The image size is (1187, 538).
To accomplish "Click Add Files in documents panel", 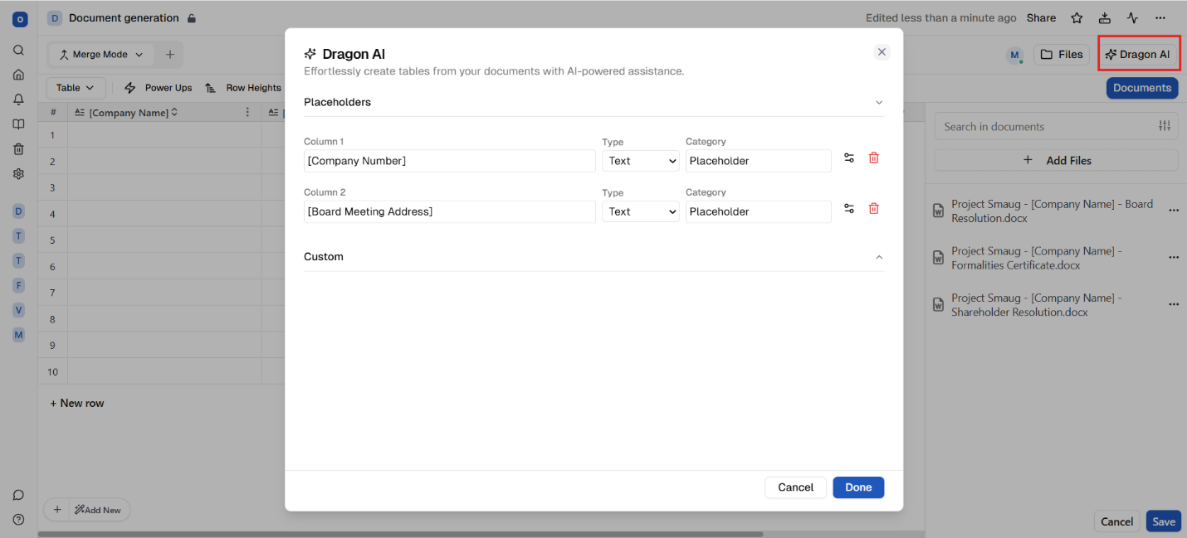I will pos(1056,160).
